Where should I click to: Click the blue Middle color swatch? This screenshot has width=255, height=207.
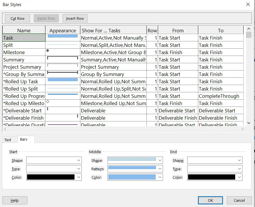click(x=132, y=177)
